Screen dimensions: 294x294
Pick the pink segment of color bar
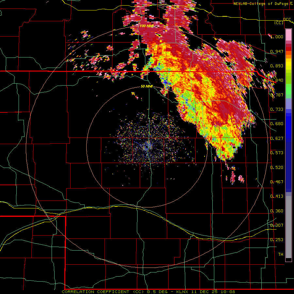288,35
